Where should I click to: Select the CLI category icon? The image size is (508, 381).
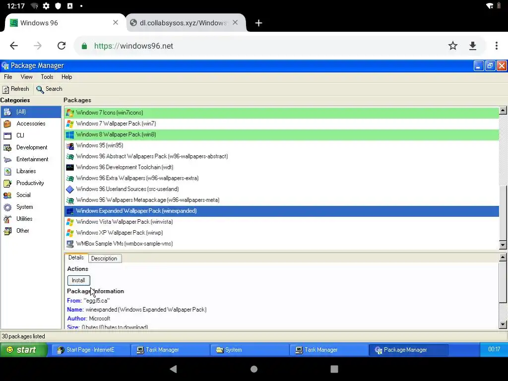pyautogui.click(x=7, y=136)
